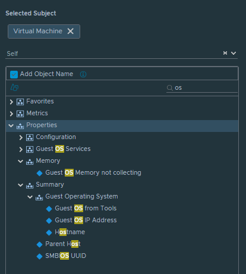Collapse the Summary group
246x274 pixels.
(x=21, y=185)
